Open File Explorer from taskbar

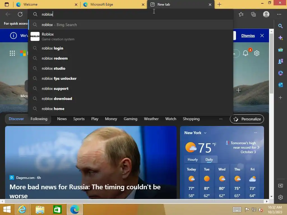(40, 209)
